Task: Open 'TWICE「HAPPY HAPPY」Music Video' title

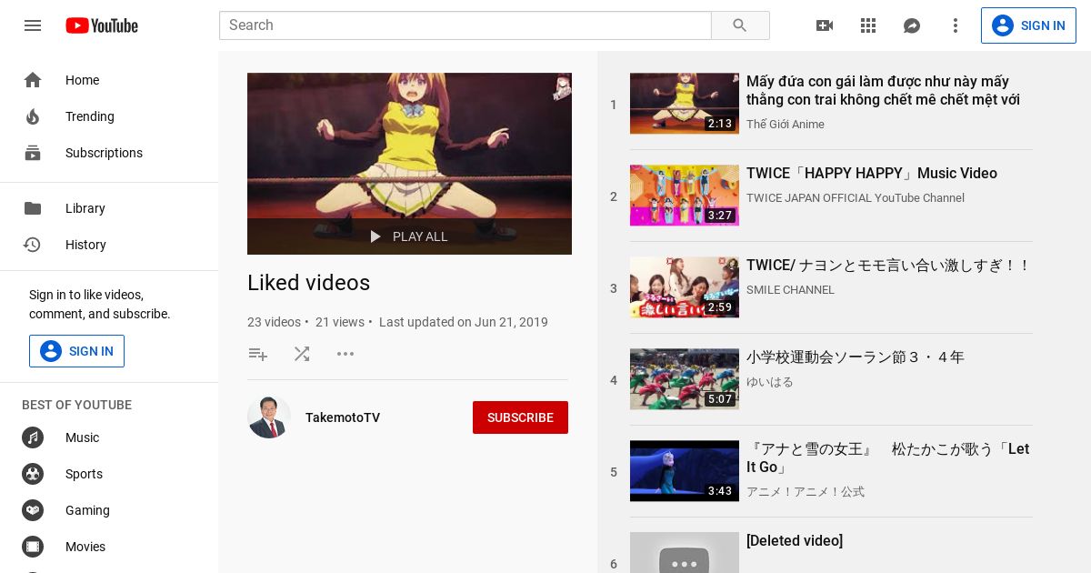Action: click(872, 174)
